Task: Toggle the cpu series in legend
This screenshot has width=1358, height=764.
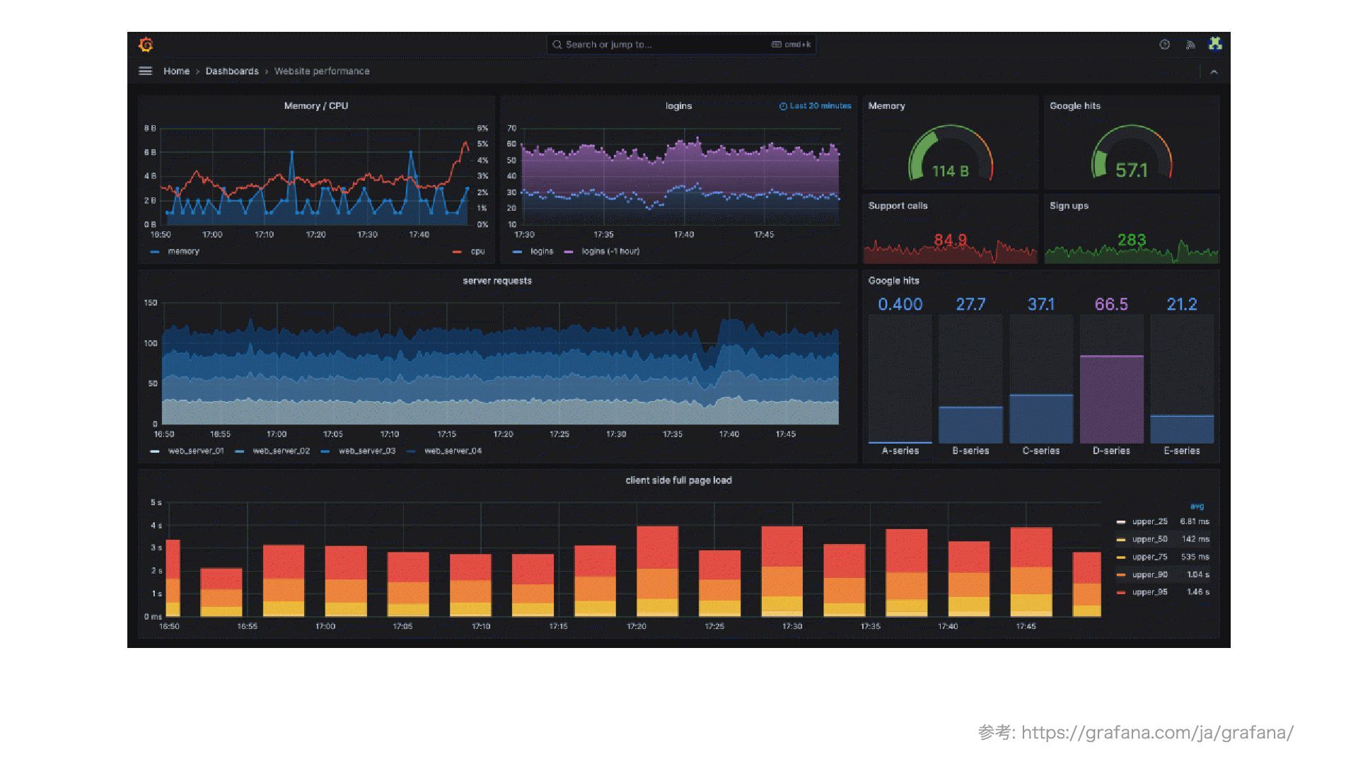Action: click(x=477, y=251)
